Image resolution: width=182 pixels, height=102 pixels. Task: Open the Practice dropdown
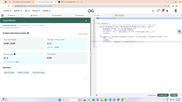pos(36,11)
